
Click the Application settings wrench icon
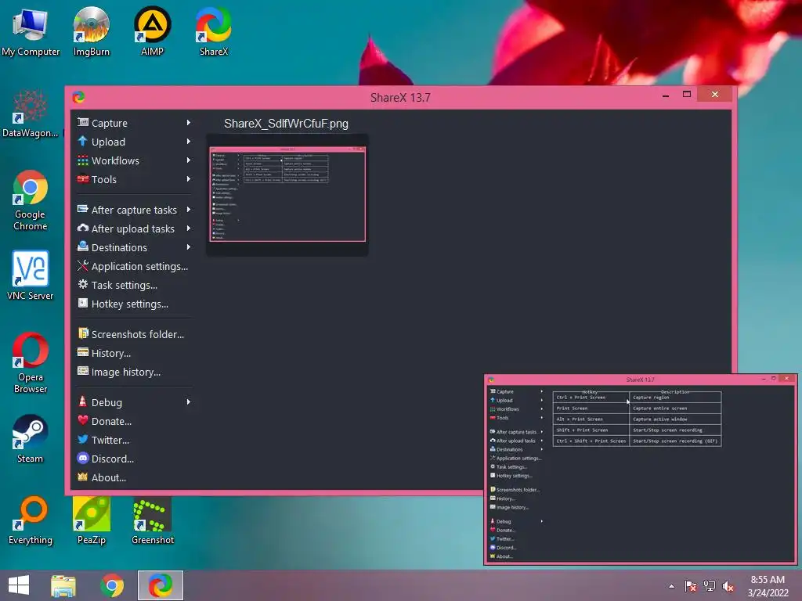pyautogui.click(x=83, y=266)
